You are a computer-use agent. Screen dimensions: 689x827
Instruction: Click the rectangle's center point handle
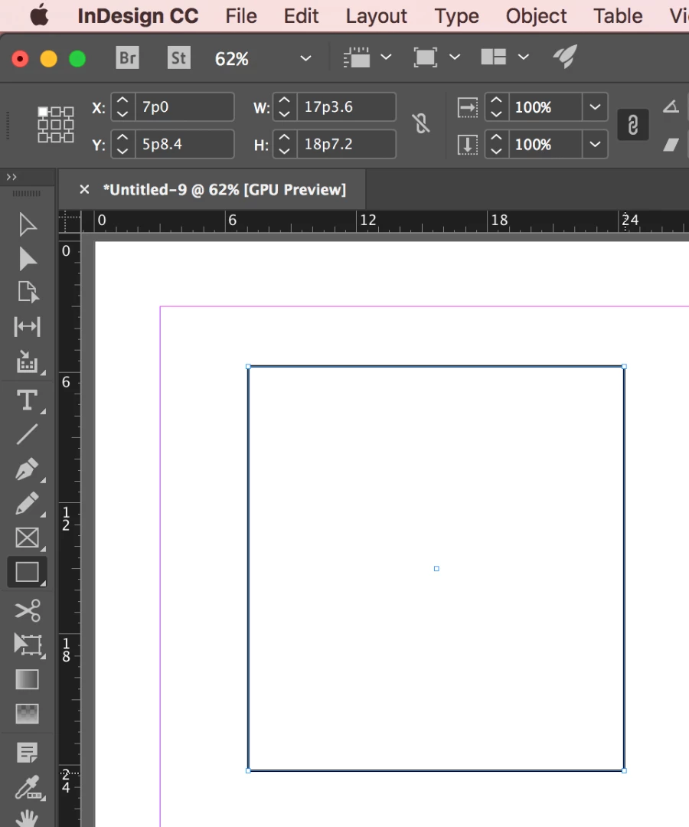coord(436,568)
